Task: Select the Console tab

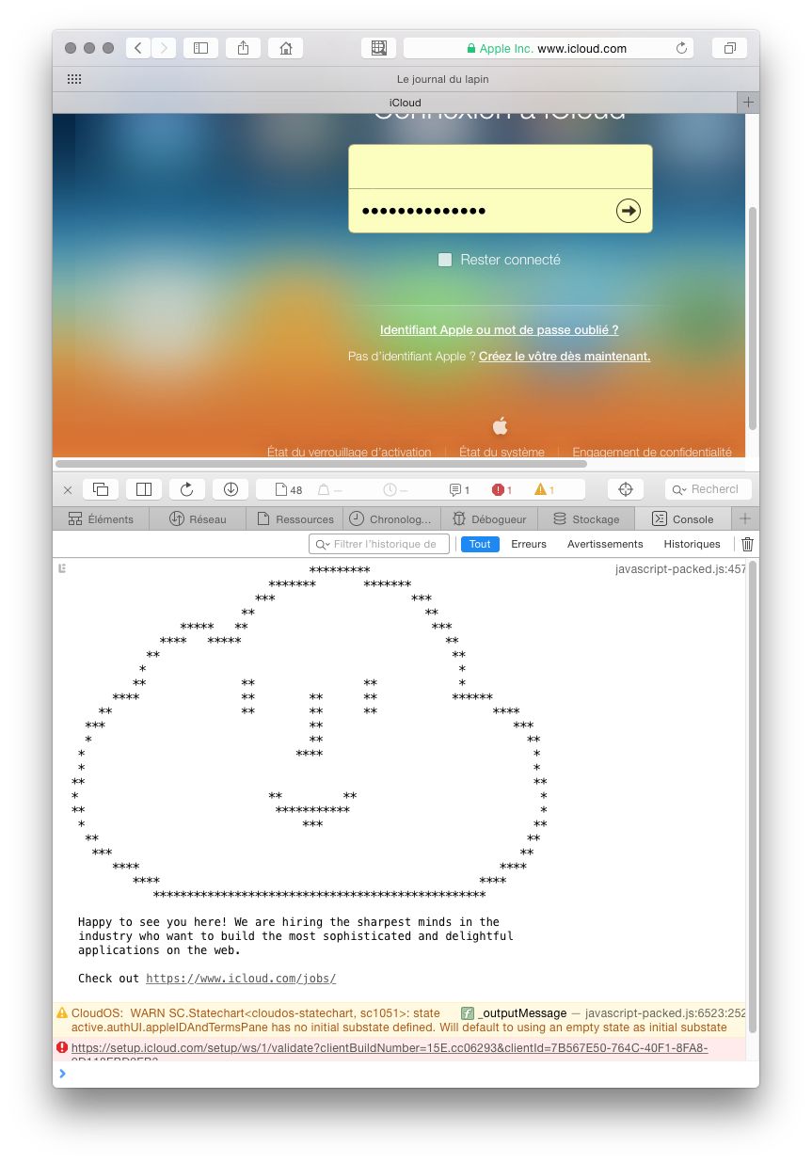Action: tap(683, 518)
